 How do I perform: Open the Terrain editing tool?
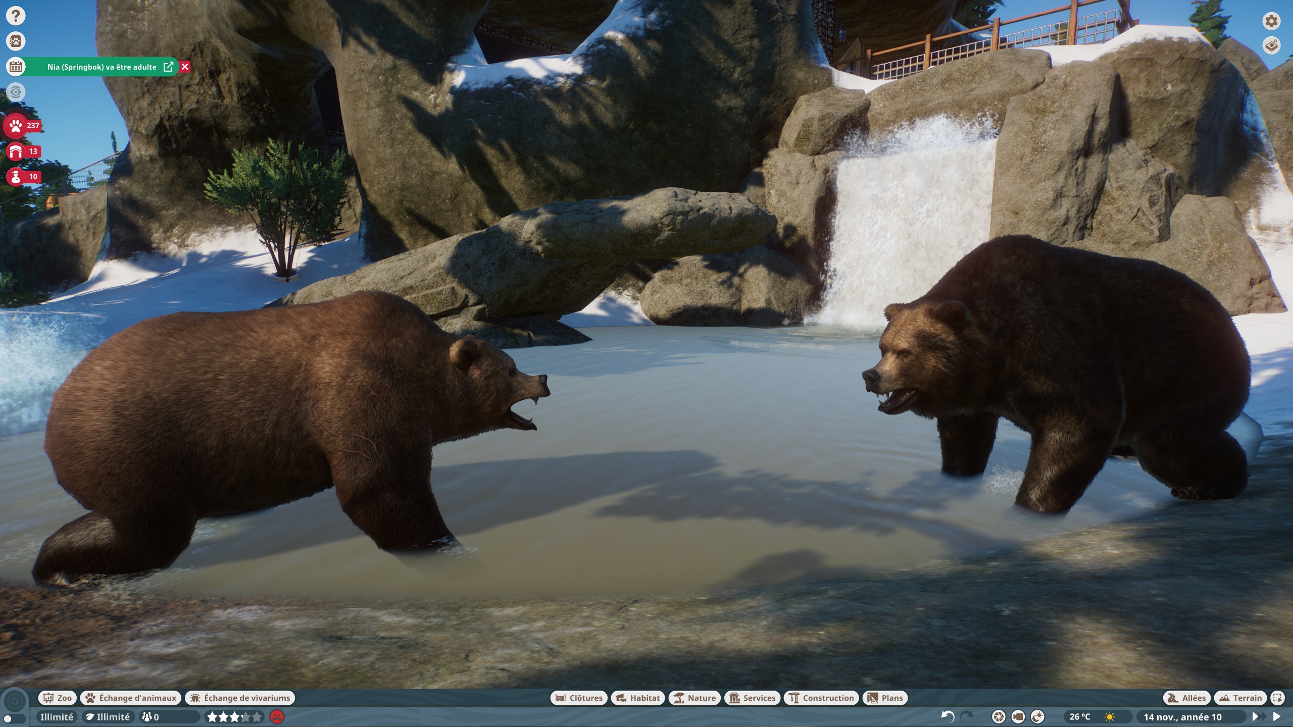[x=1240, y=698]
